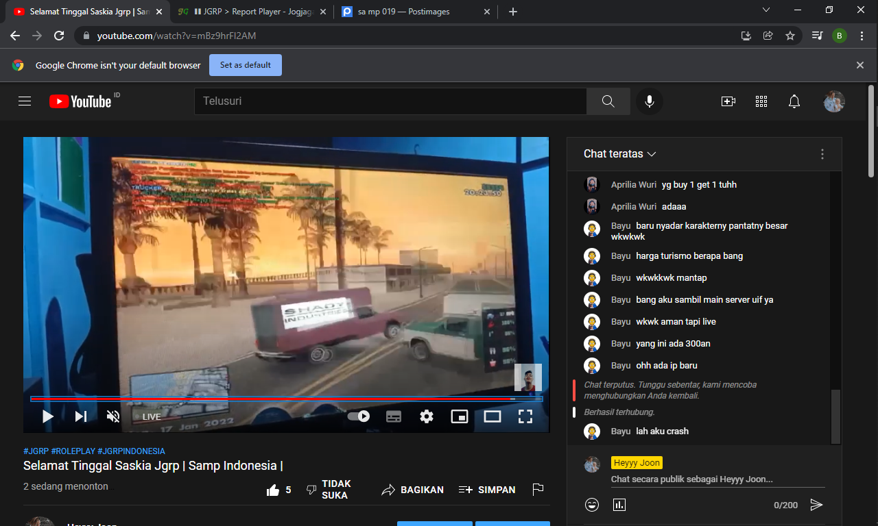
Task: Open the YouTube apps grid
Action: click(761, 101)
